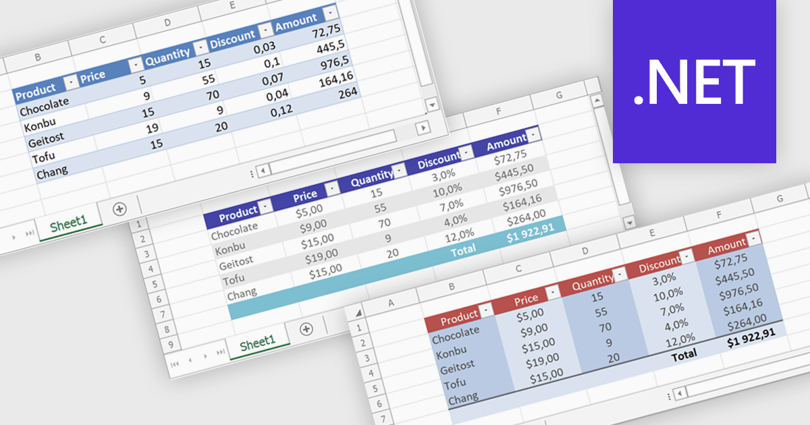The height and width of the screenshot is (425, 810).
Task: Select the Geitost cell in the purple table
Action: [x=236, y=262]
